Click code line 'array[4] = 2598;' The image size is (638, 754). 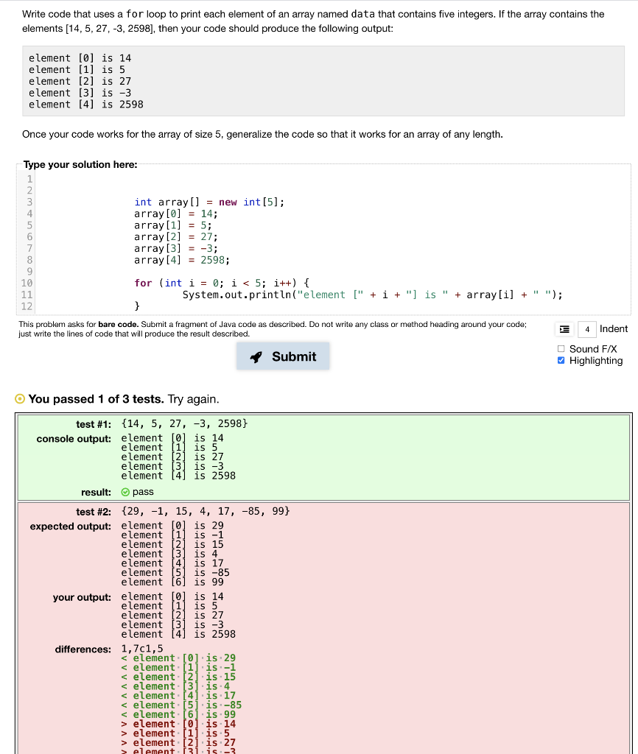coord(182,260)
